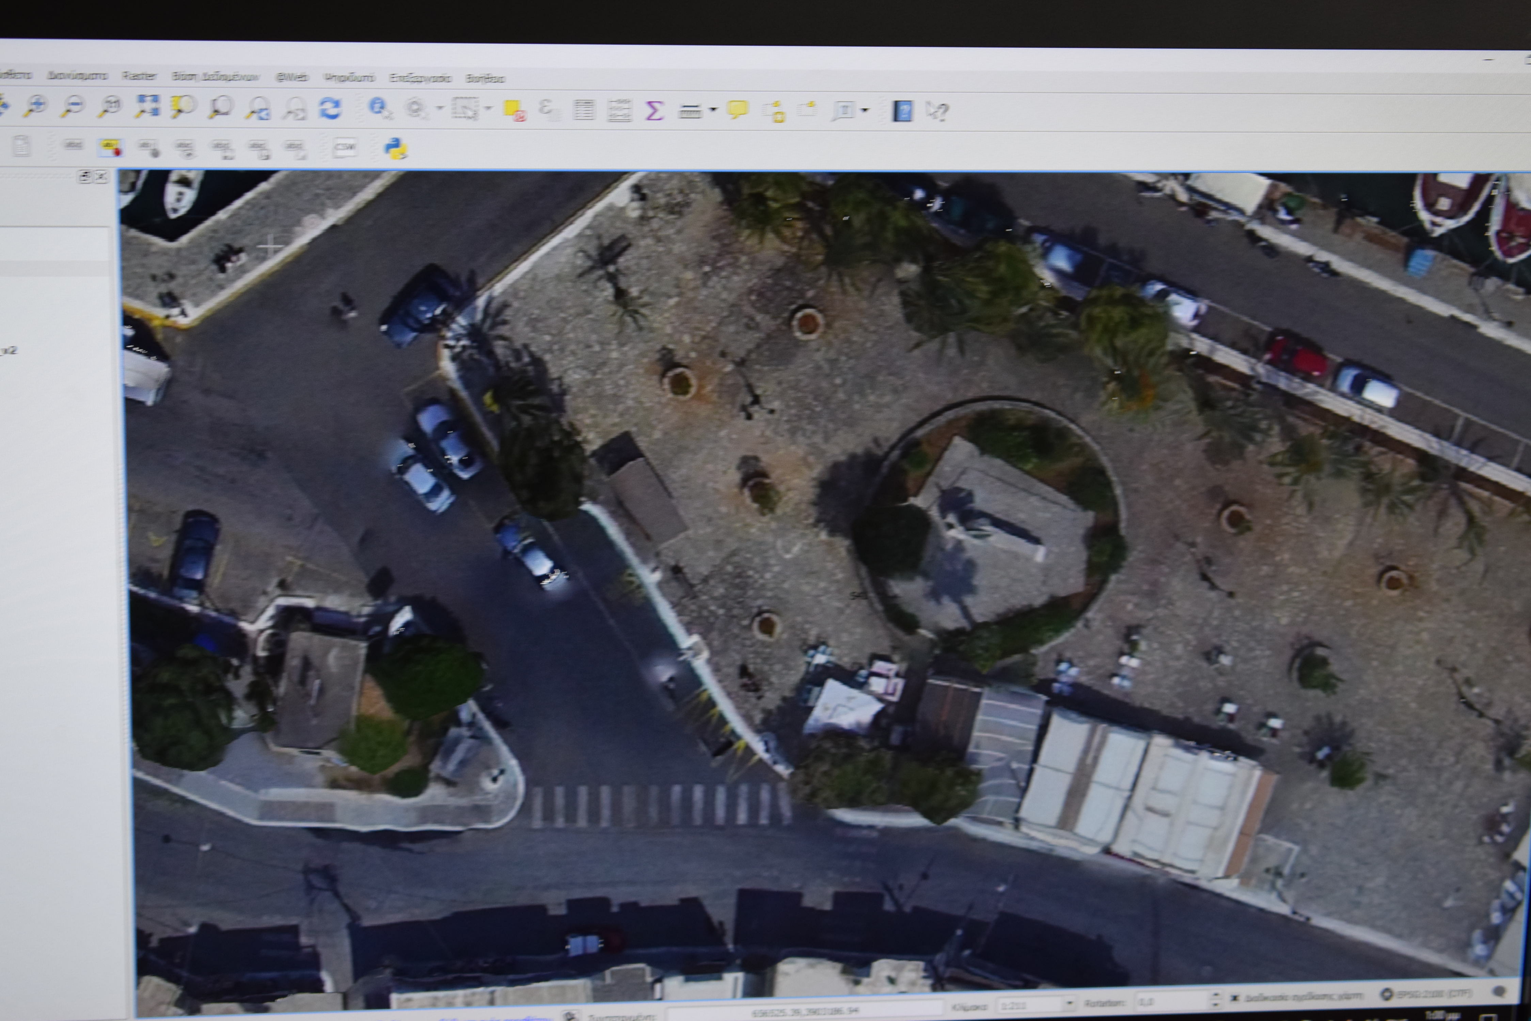Deselect features from all layers
1531x1021 pixels.
(515, 110)
